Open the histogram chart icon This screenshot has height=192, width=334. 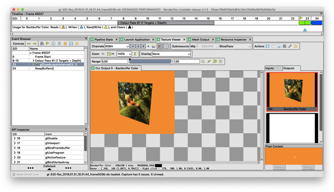pyautogui.click(x=221, y=61)
